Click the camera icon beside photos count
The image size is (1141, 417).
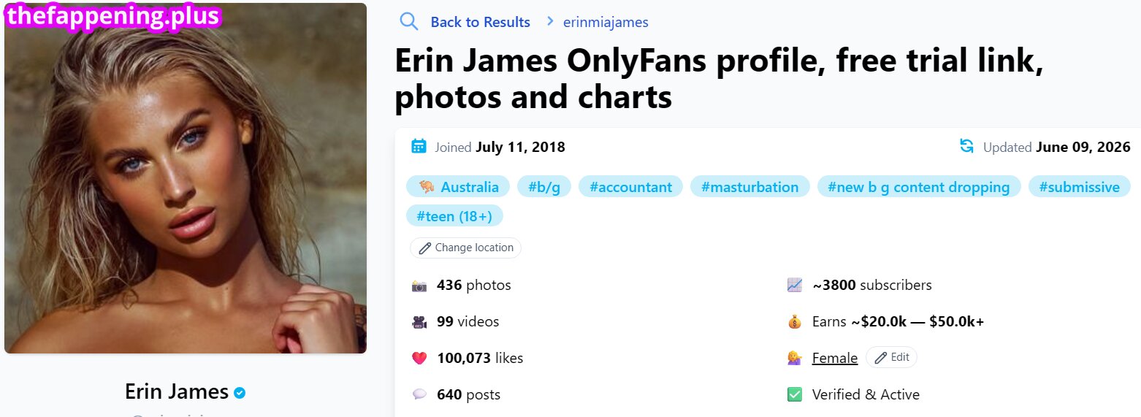pyautogui.click(x=419, y=286)
